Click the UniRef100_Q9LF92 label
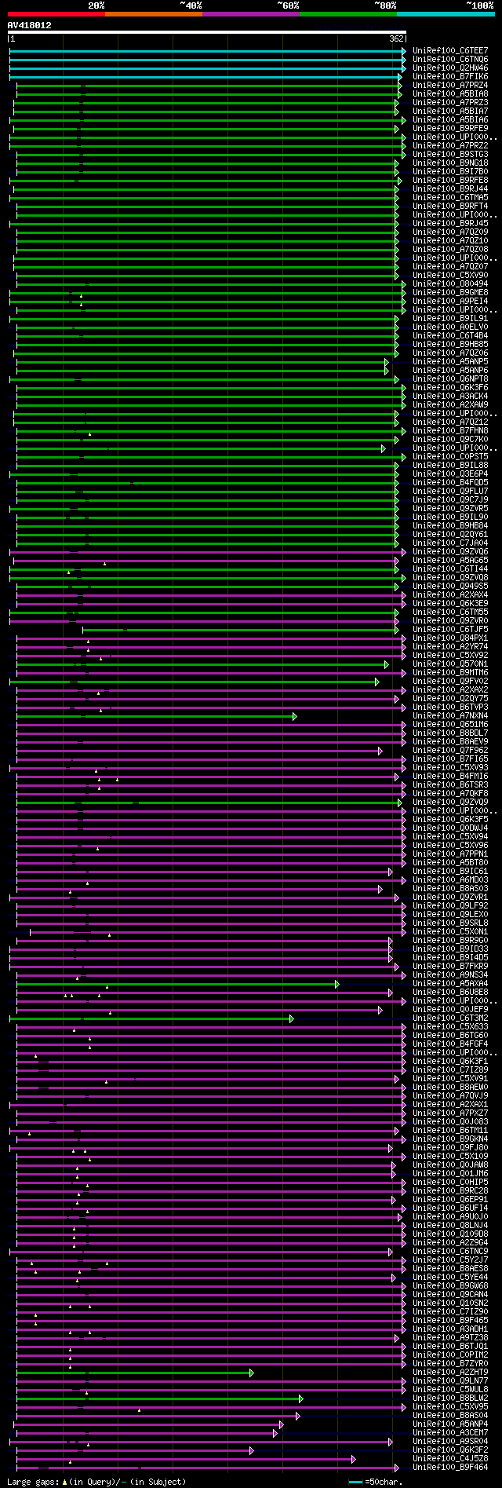Image resolution: width=502 pixels, height=1488 pixels. [x=450, y=906]
